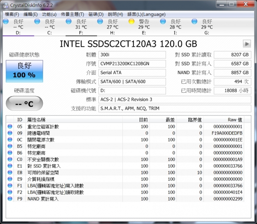Click the ID column header
Image resolution: width=257 pixels, height=224 pixels.
20,120
